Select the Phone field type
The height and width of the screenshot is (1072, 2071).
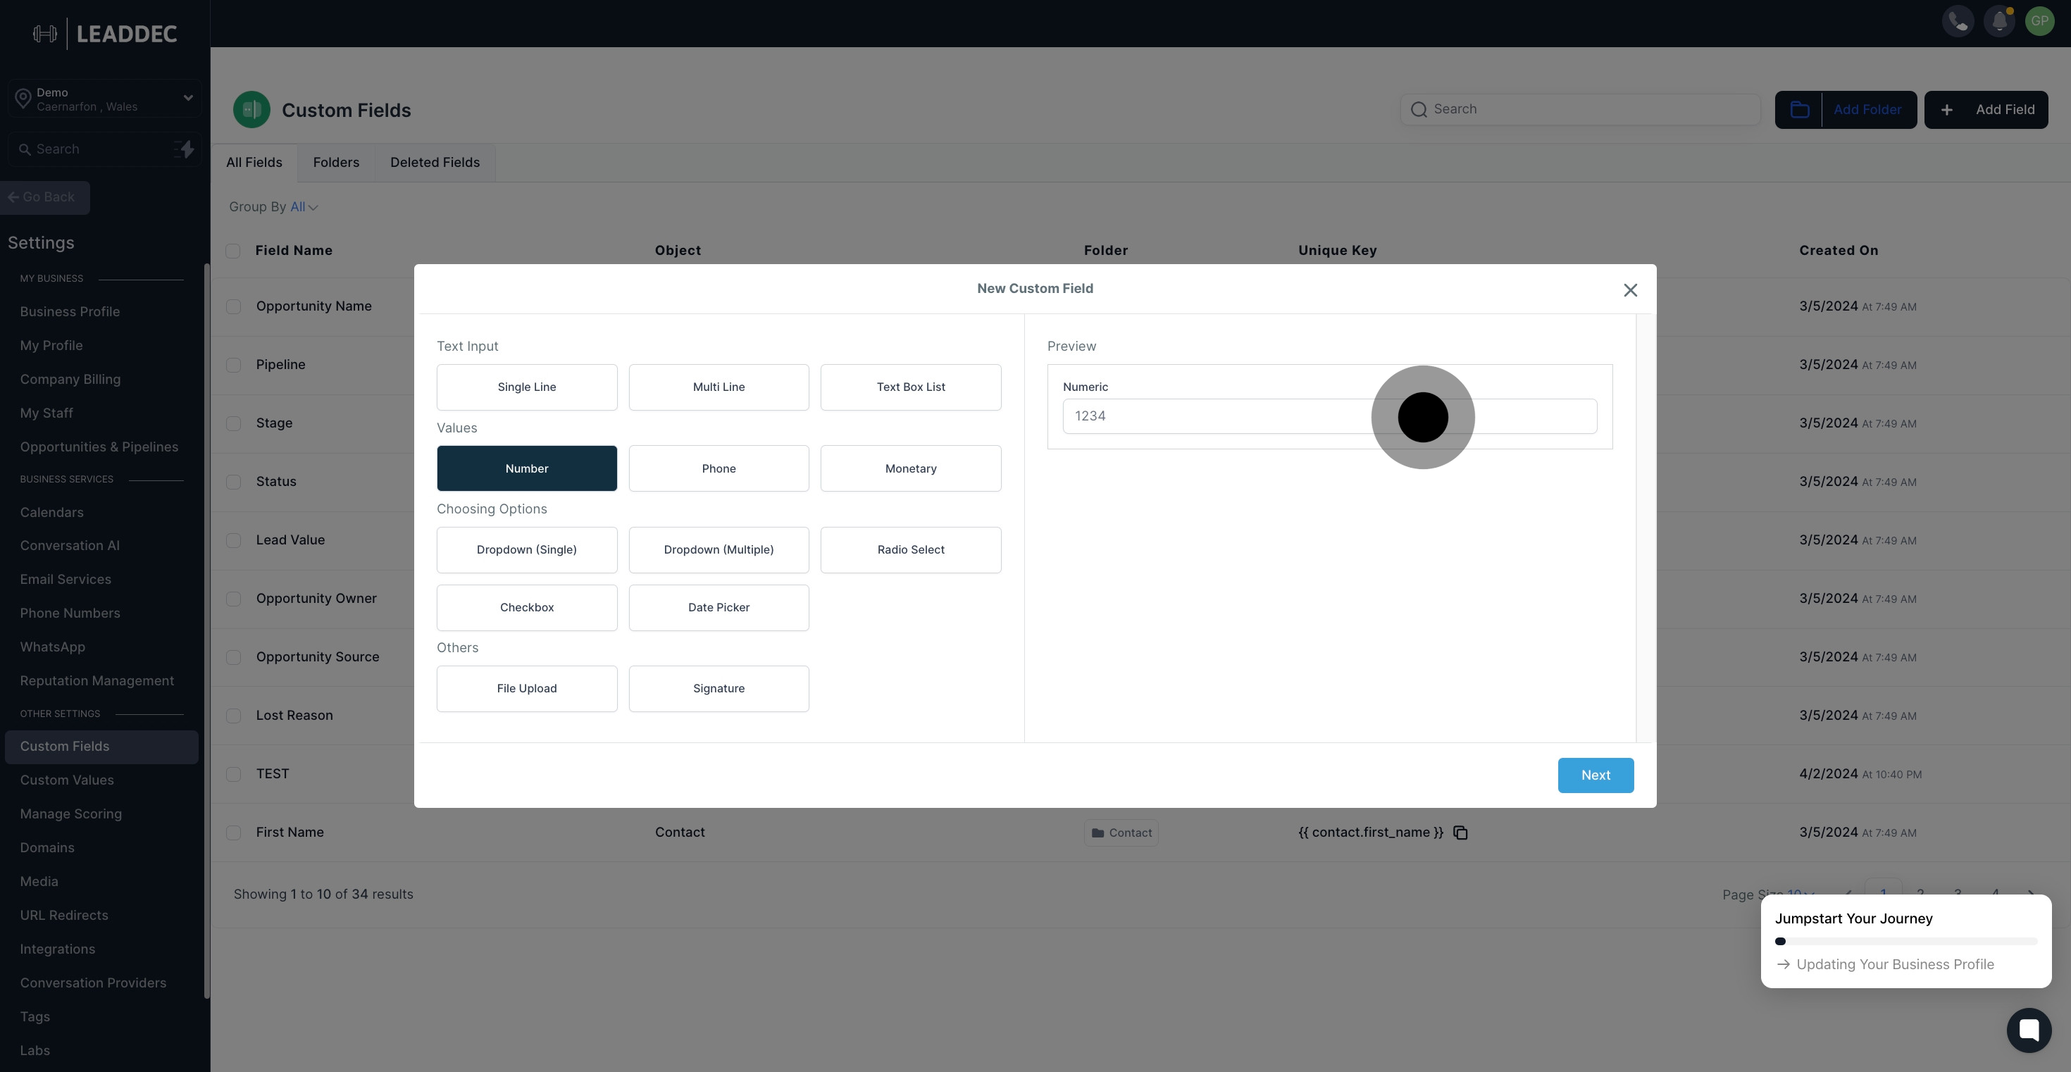719,468
